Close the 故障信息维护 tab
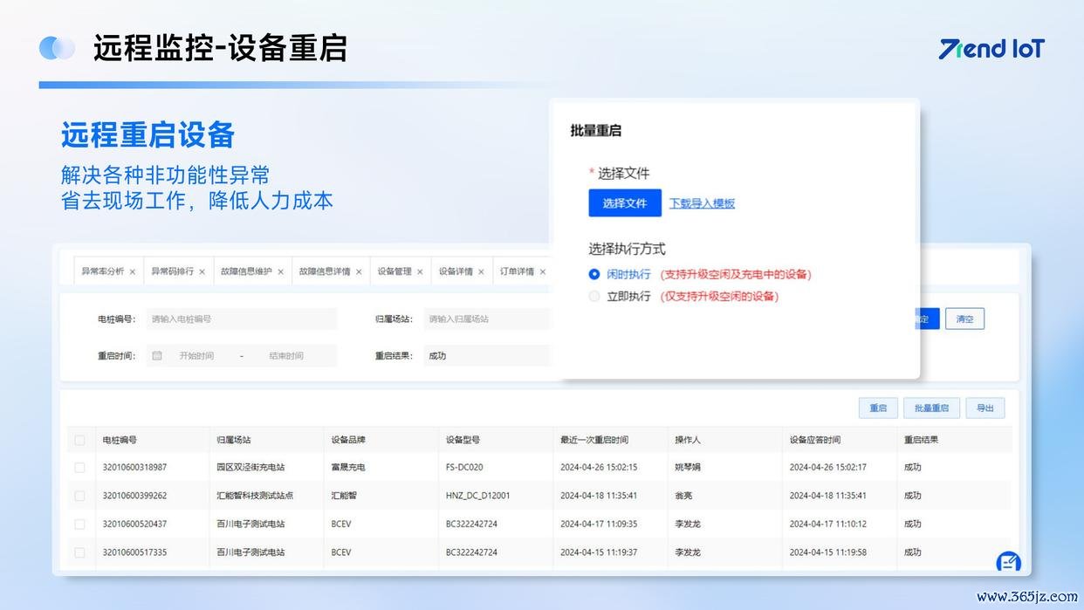This screenshot has width=1084, height=610. pos(281,272)
